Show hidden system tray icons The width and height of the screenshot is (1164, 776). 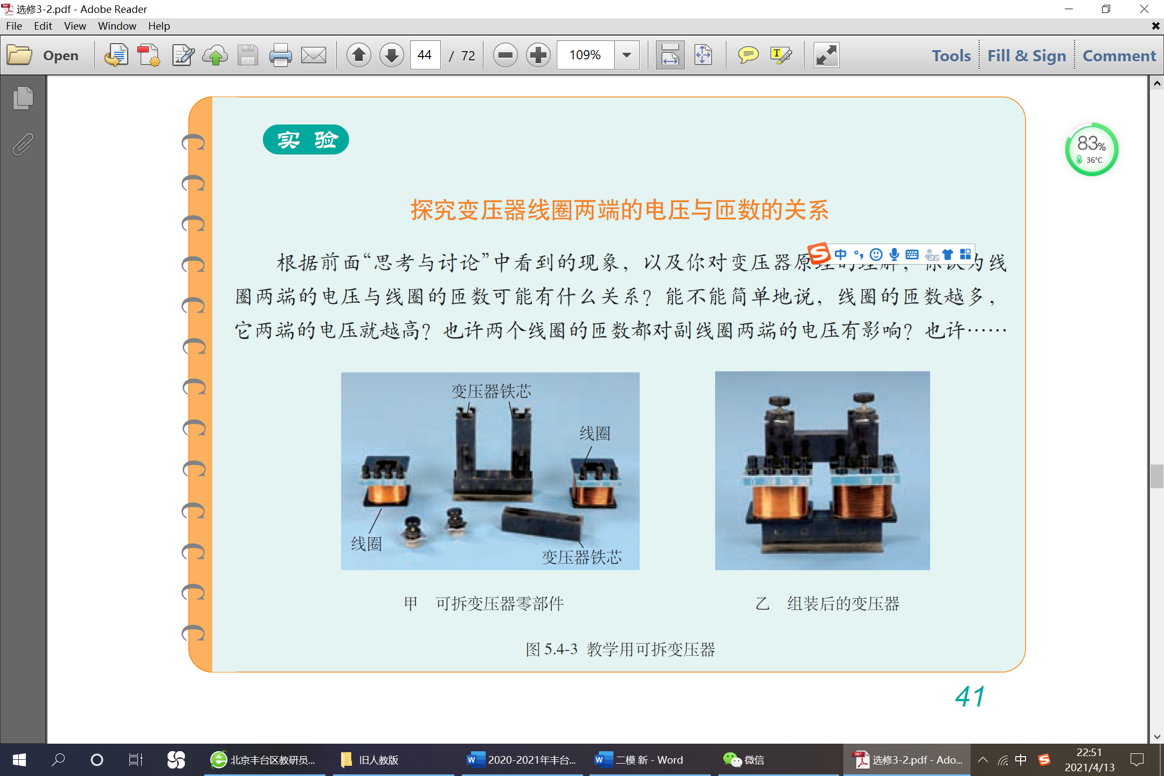[x=983, y=760]
